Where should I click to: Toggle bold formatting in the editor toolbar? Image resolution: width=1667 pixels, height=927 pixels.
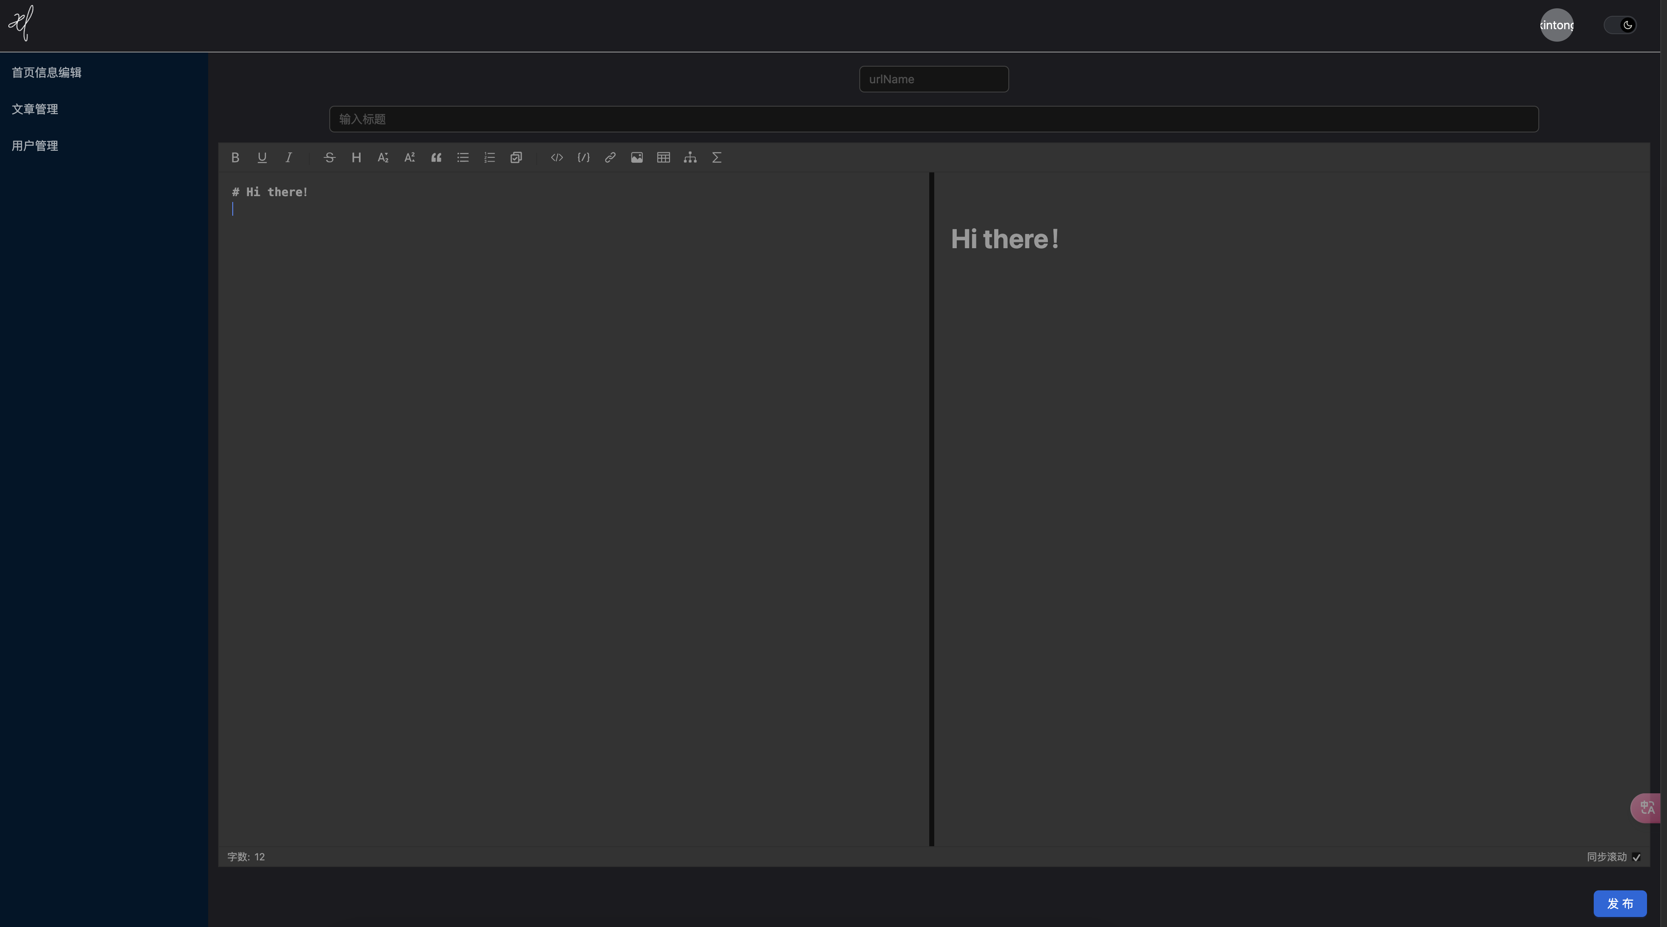[x=235, y=157]
